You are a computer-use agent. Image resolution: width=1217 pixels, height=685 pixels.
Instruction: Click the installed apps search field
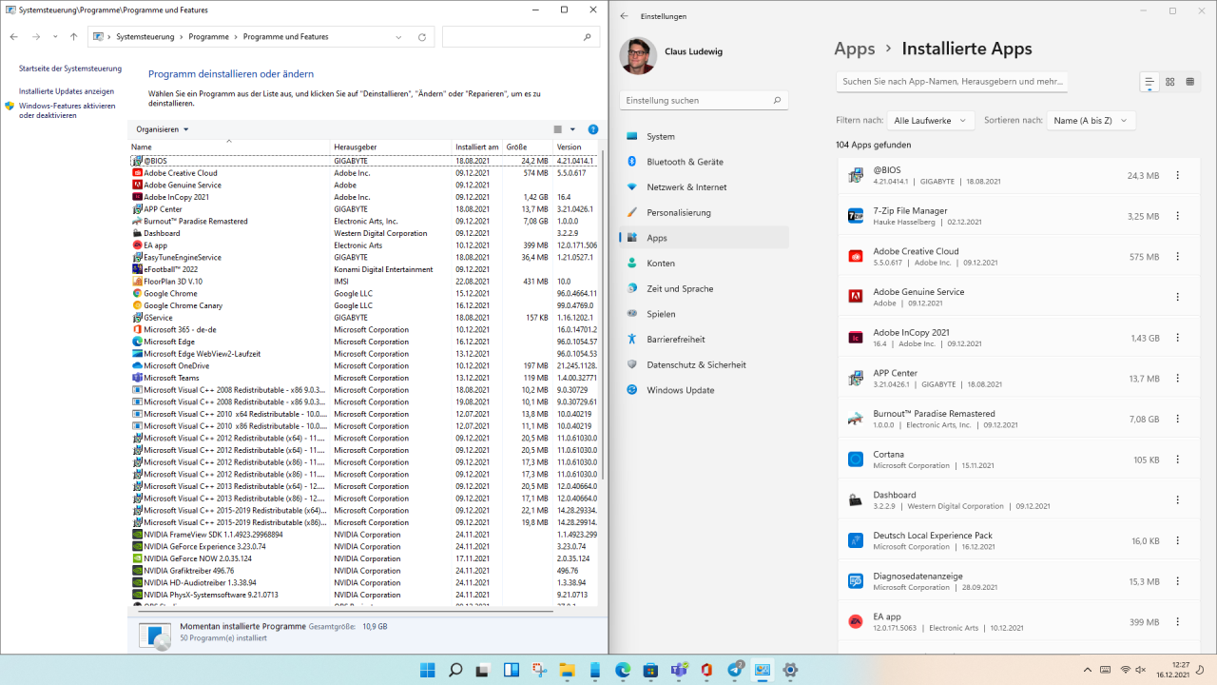[x=952, y=82]
